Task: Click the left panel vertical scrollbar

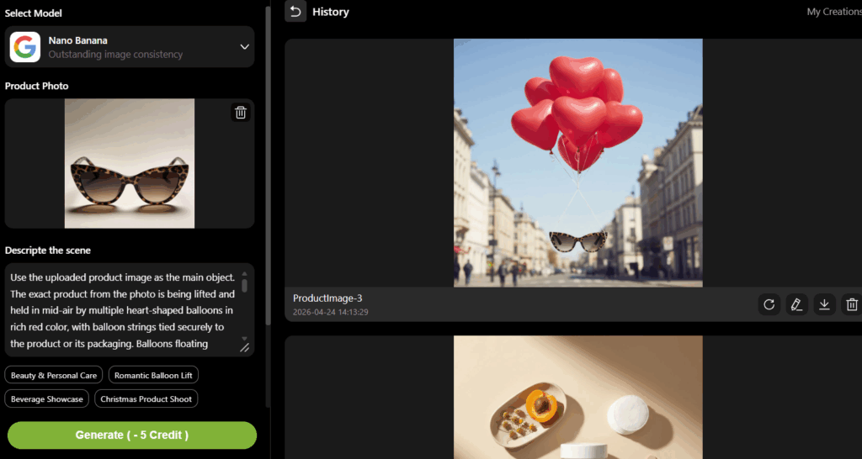Action: 268,165
